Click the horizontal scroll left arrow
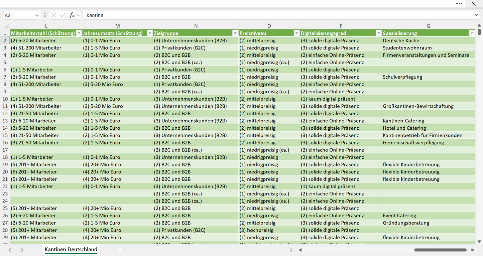This screenshot has height=256, width=483. click(300, 250)
